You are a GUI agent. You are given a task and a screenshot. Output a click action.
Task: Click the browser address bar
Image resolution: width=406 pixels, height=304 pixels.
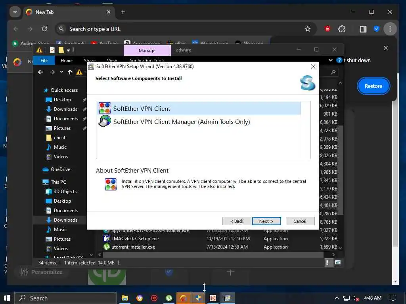tap(185, 29)
